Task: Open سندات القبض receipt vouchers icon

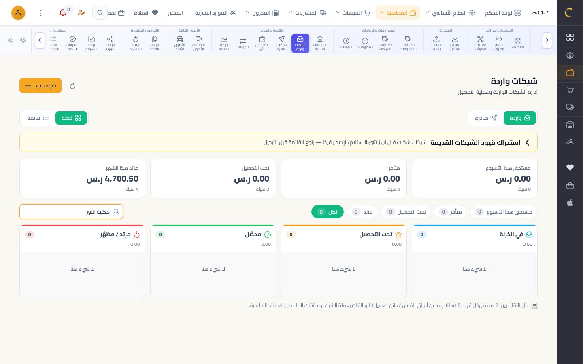Action: (455, 43)
